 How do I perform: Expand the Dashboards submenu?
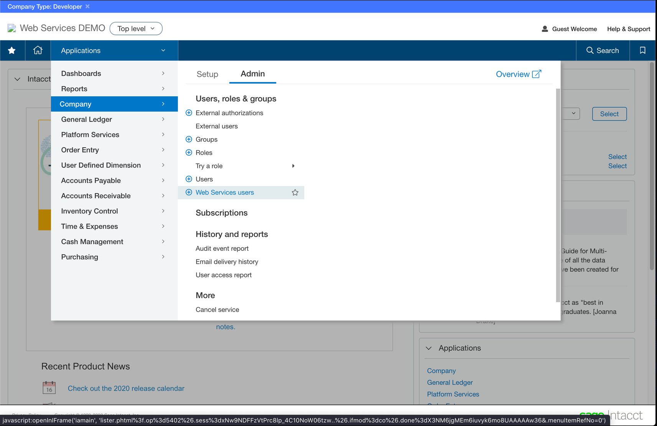[x=114, y=73]
